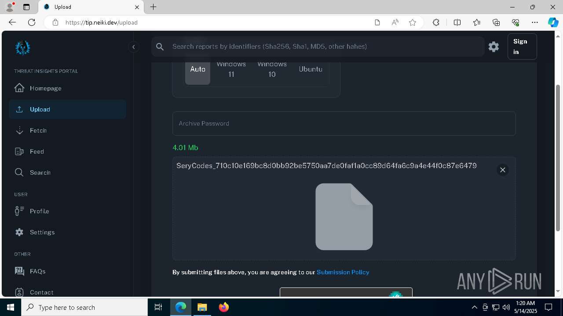Click the Neiki portal logo
Screen dimensions: 563x316
pos(22,47)
